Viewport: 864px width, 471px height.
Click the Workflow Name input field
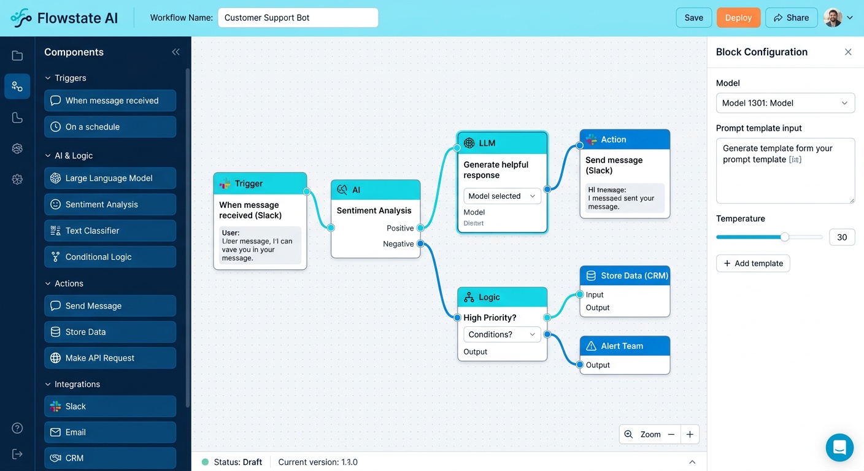pos(298,18)
